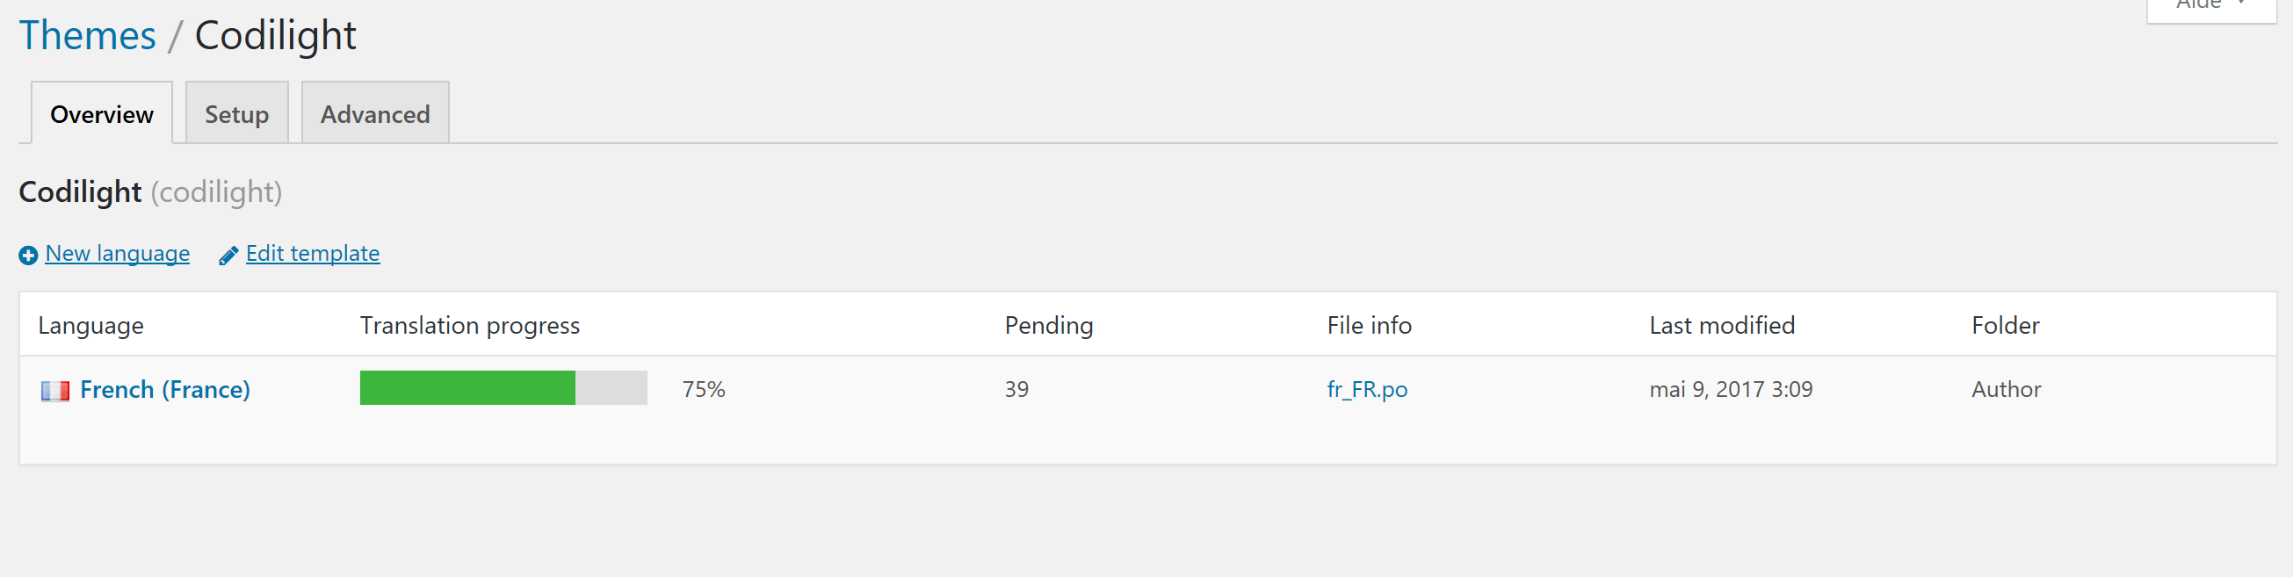Image resolution: width=2293 pixels, height=577 pixels.
Task: Open the Edit template link
Action: pos(313,254)
